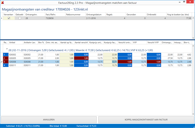This screenshot has width=195, height=128.
Task: Click the 27,50 Ontvangst value in row 2
Action: (167, 58)
